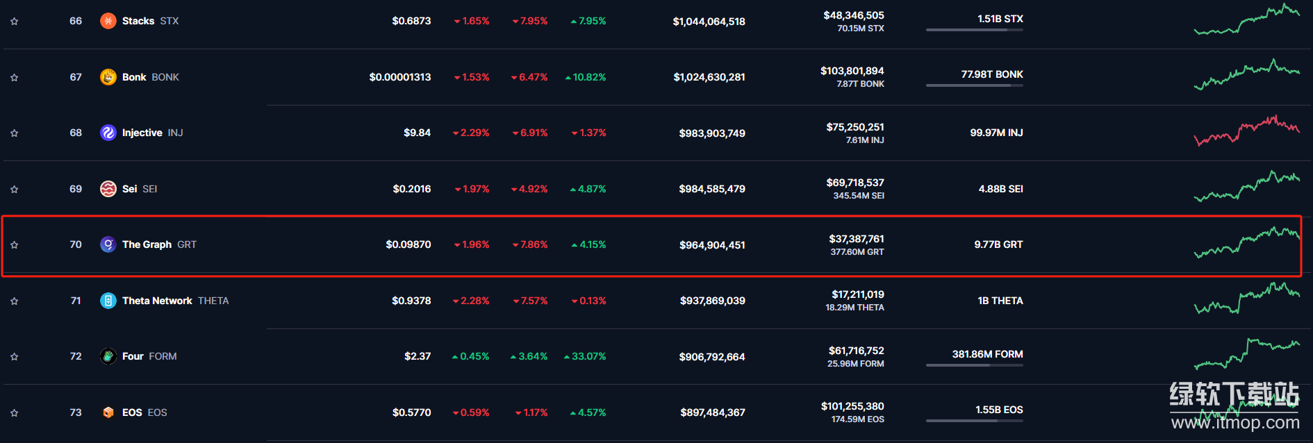Click the Four FORM logo icon
1313x443 pixels.
108,356
